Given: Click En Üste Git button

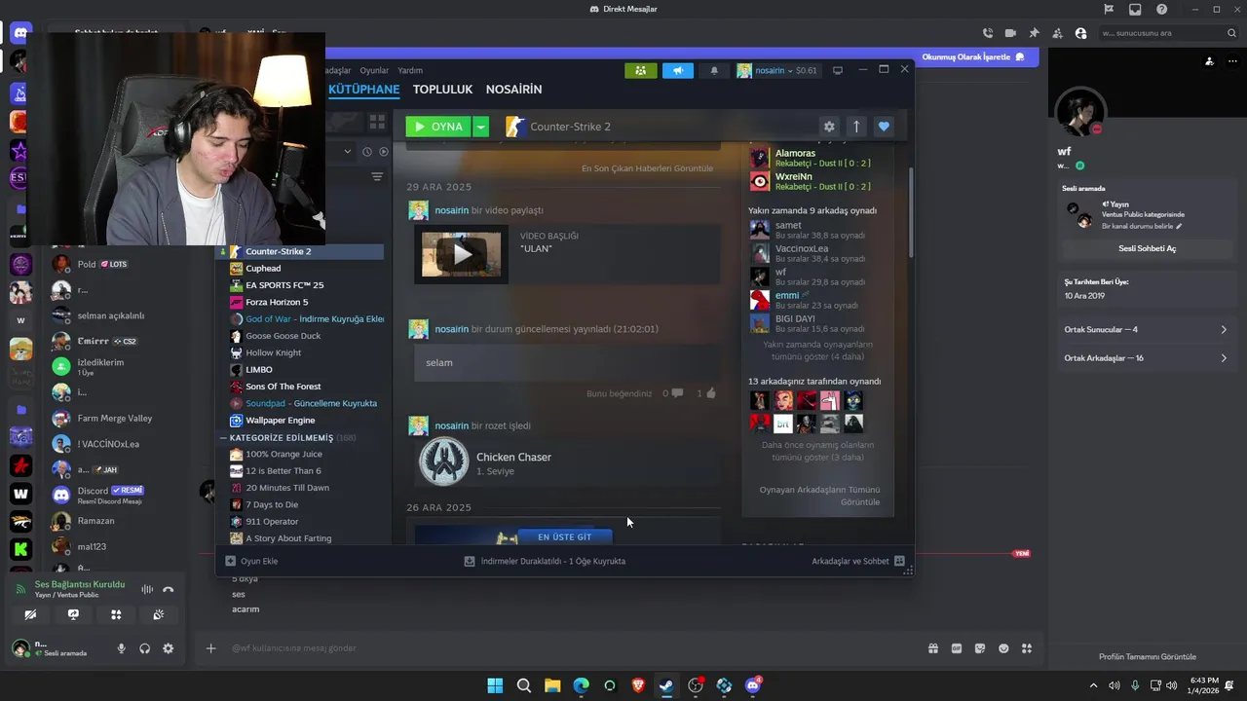Looking at the screenshot, I should pyautogui.click(x=565, y=536).
